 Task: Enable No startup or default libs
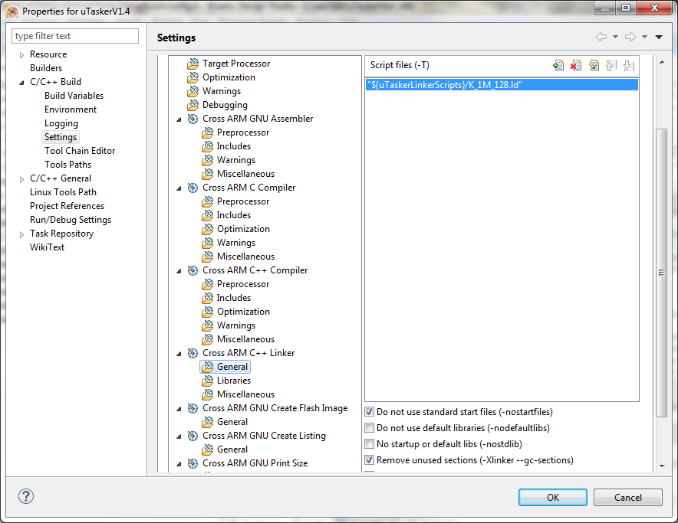369,444
